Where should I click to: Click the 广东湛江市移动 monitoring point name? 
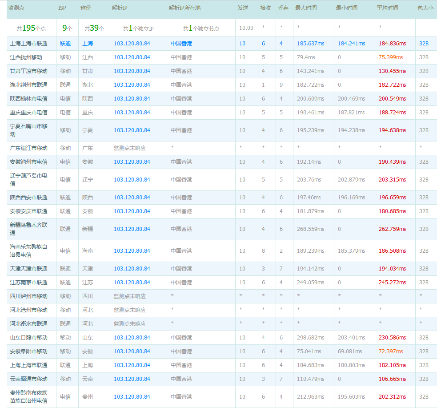[28, 148]
